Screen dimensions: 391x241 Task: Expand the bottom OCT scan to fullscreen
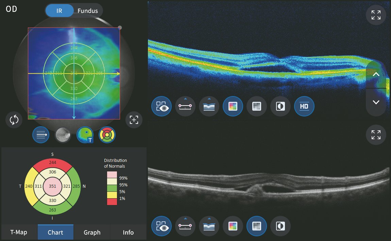tap(376, 135)
